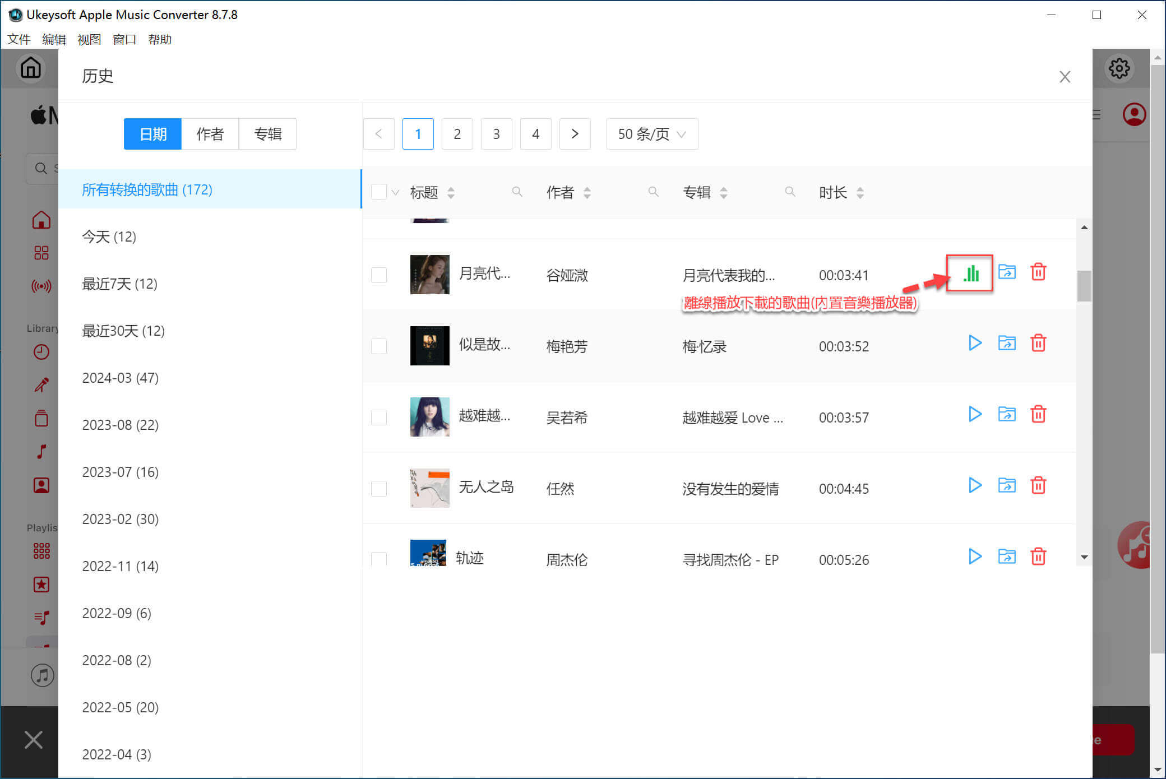Click the song list vertical scrollbar thumb
Screen dimensions: 1166x779
tap(1084, 286)
